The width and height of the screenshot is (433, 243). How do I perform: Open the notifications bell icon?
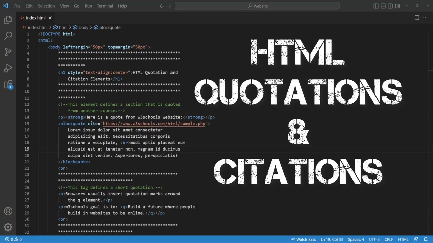[426, 239]
